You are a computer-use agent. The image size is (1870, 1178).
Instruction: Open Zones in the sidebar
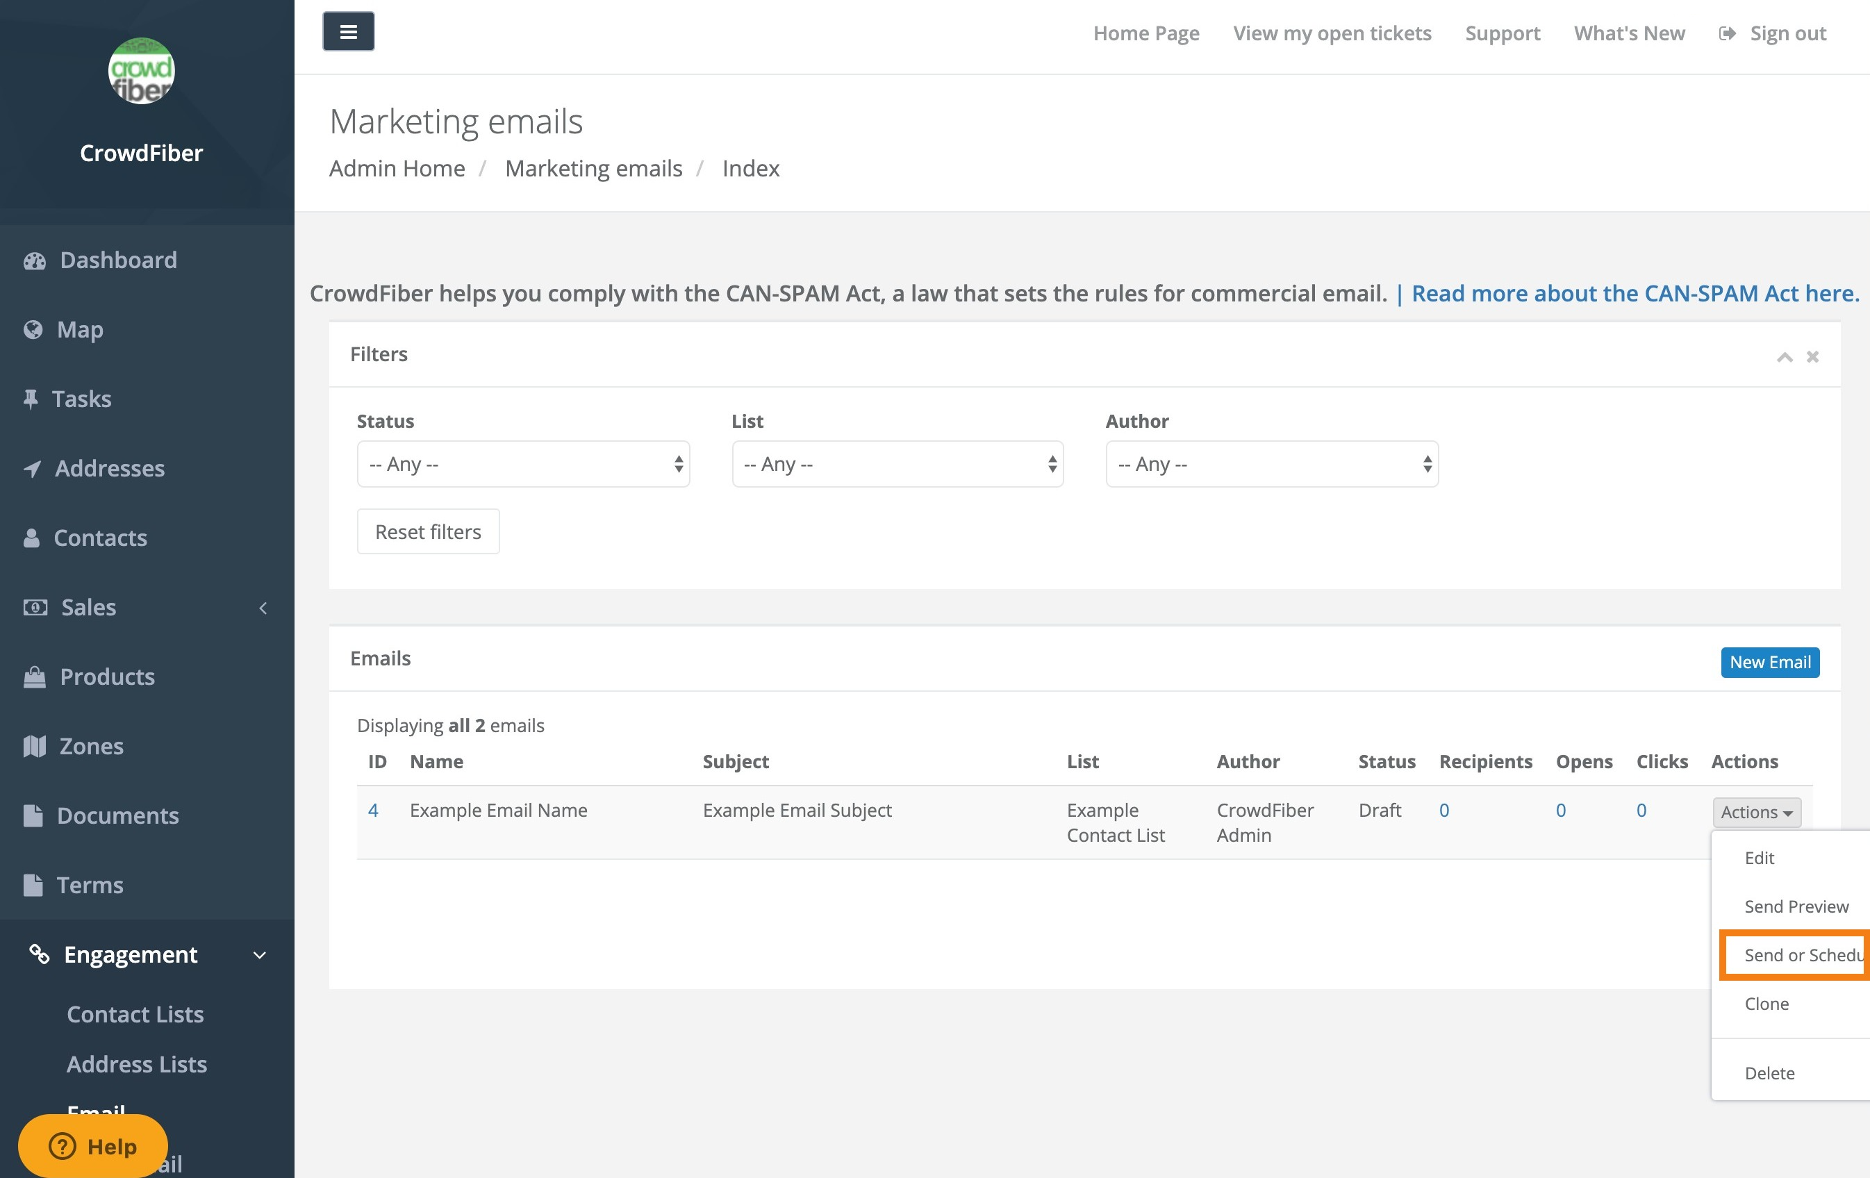coord(34,745)
